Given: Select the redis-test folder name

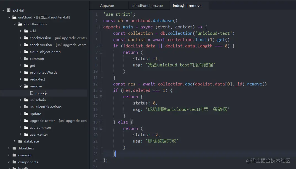Looking at the screenshot, I should tap(37, 79).
